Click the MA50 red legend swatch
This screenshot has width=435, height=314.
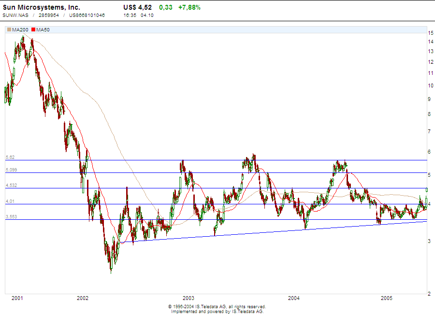click(33, 29)
